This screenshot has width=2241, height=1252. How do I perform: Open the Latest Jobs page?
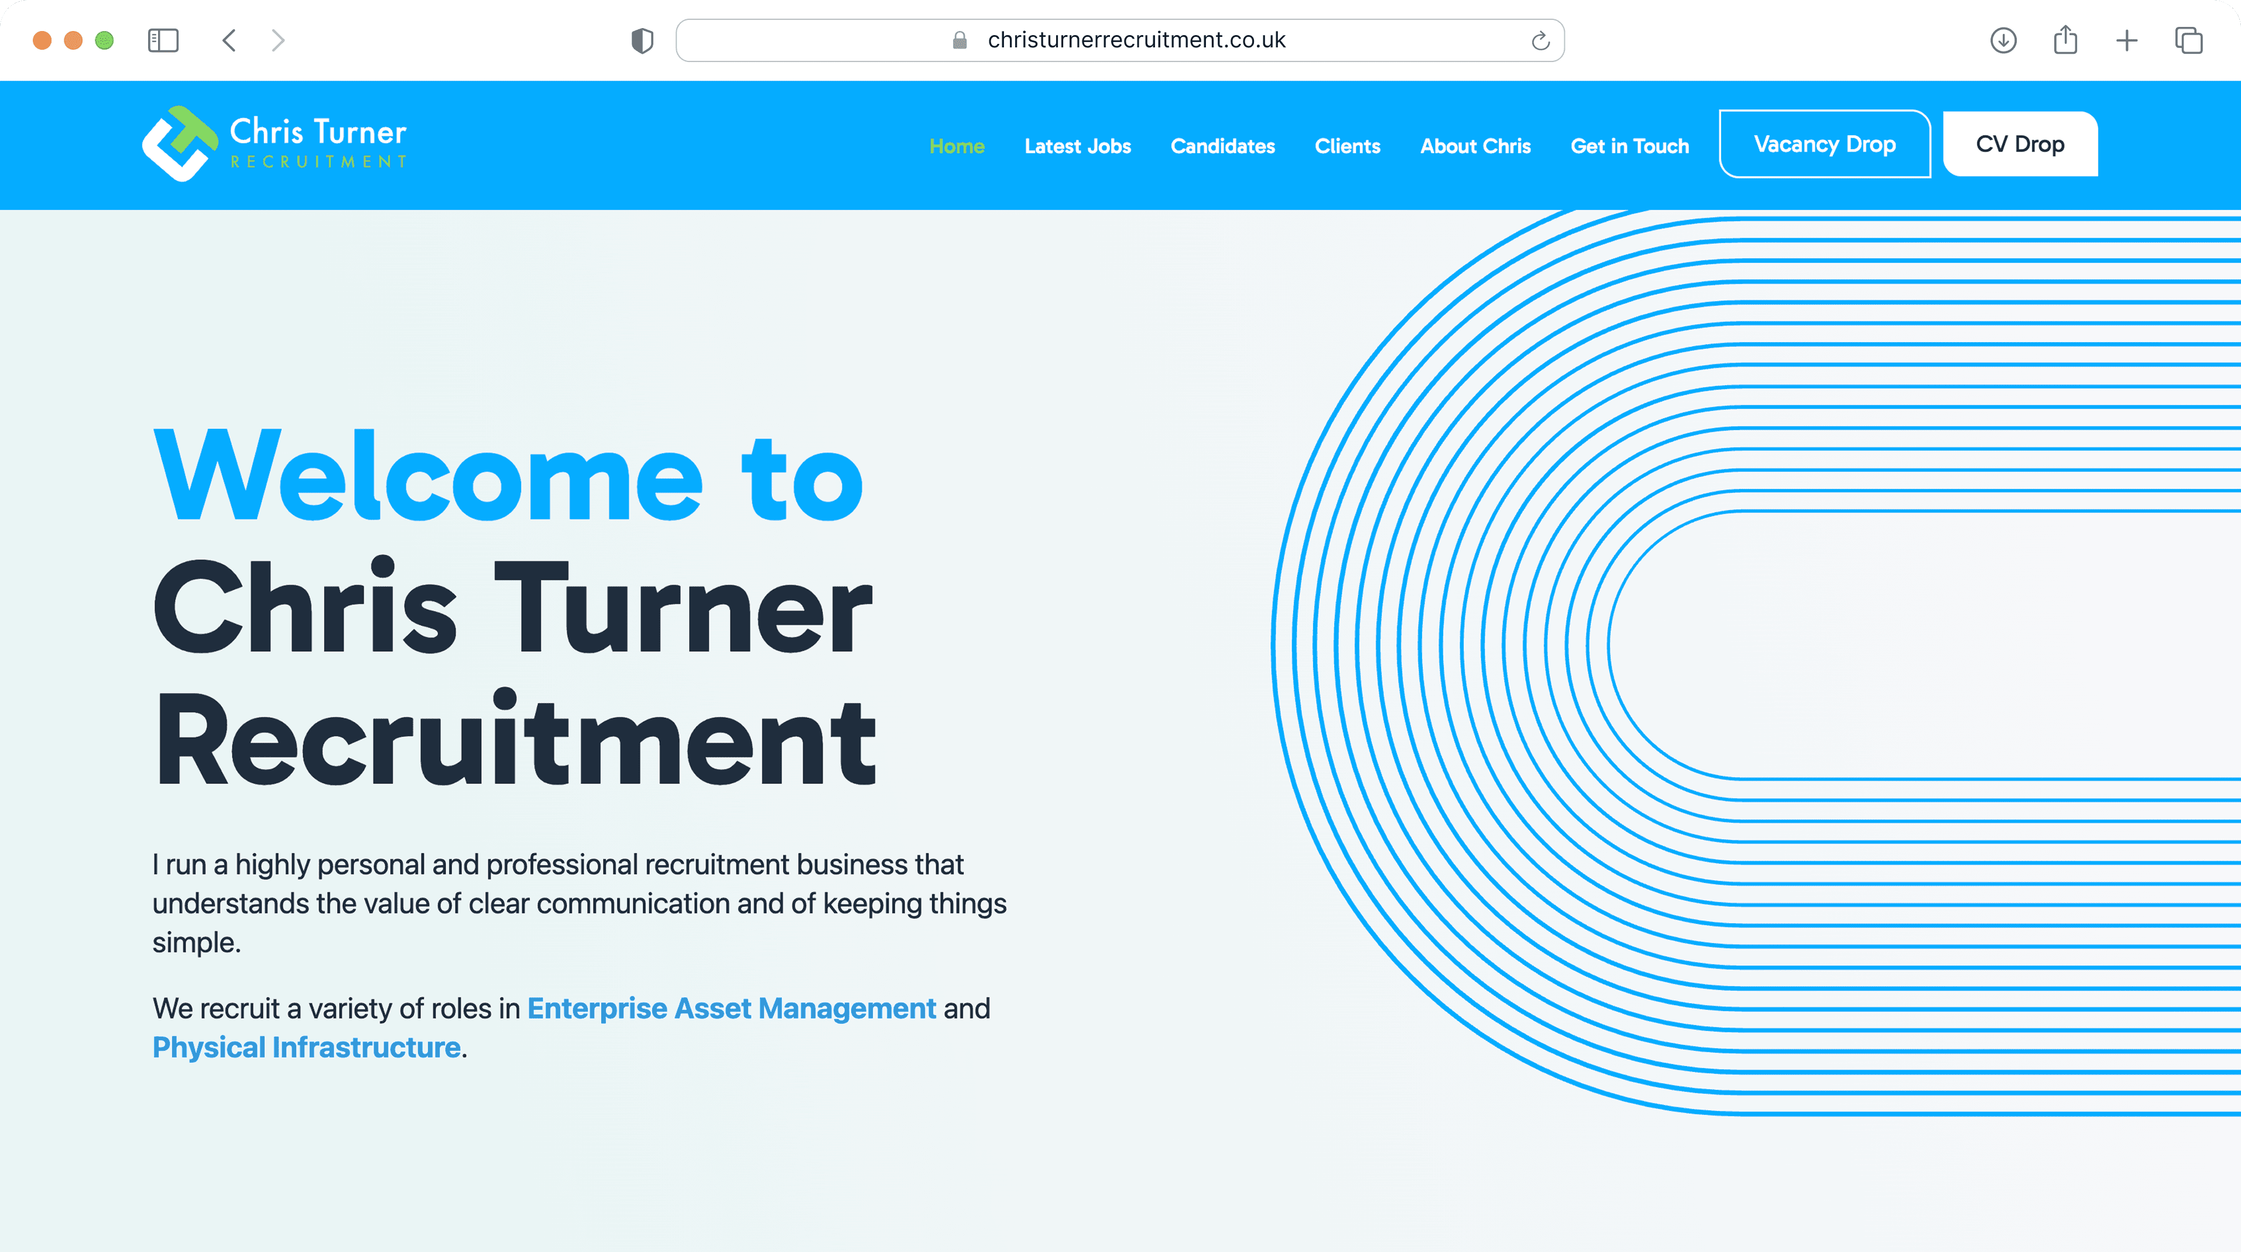(1077, 146)
